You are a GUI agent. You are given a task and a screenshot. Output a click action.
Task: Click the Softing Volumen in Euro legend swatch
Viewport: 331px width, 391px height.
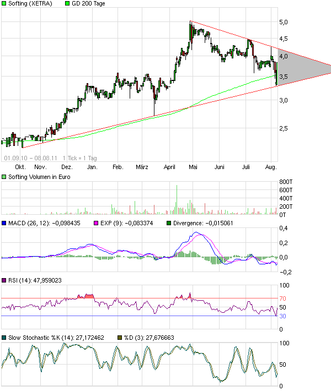(x=4, y=177)
